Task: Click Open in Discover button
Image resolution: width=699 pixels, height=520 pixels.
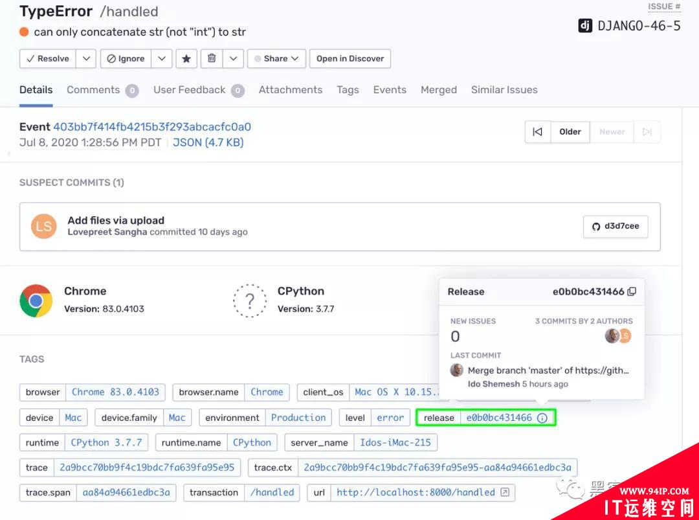Action: (350, 58)
